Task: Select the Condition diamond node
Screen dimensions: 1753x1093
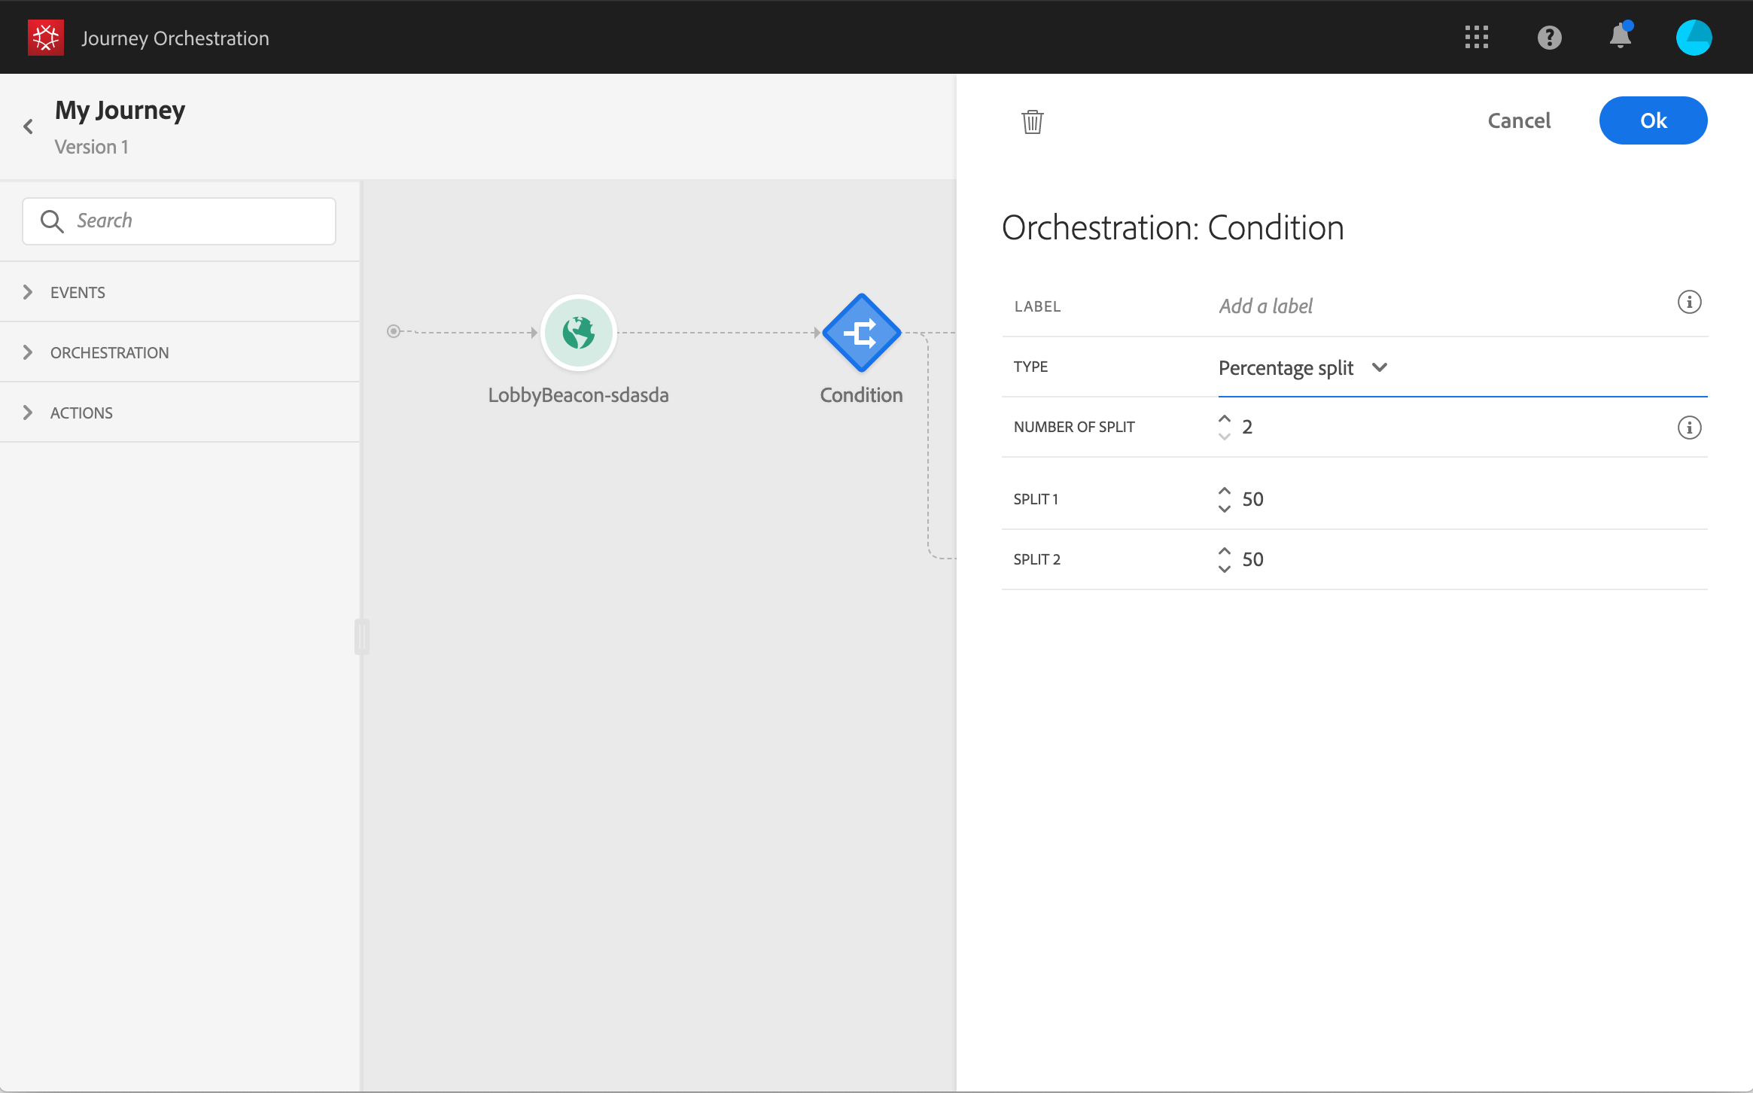Action: click(861, 333)
